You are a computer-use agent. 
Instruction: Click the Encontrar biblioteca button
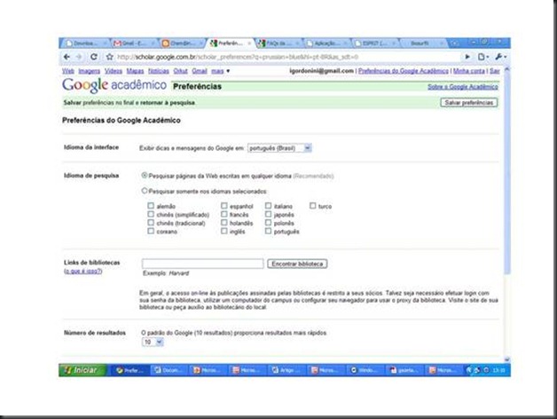click(297, 264)
